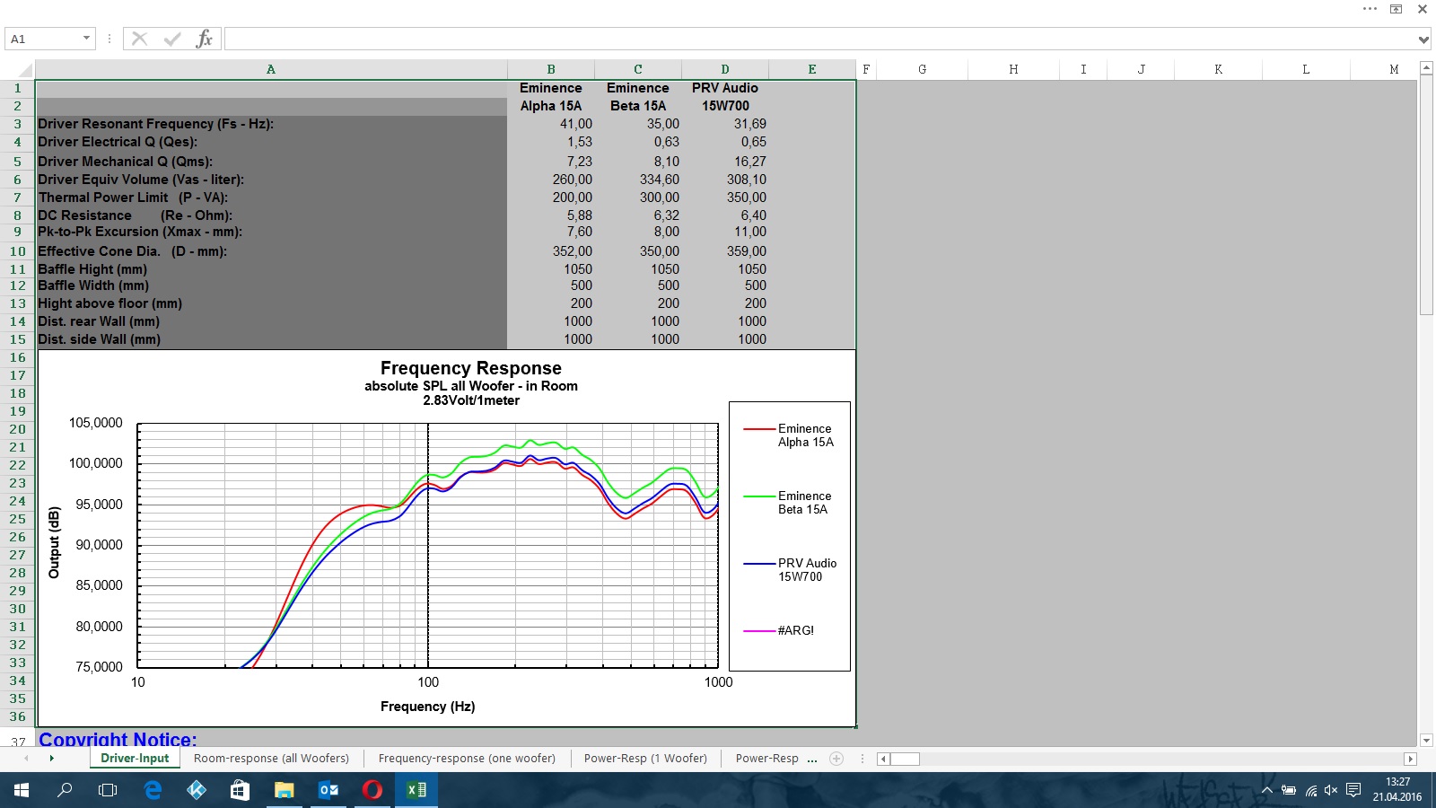
Task: Open Opera browser from taskbar
Action: coord(372,790)
